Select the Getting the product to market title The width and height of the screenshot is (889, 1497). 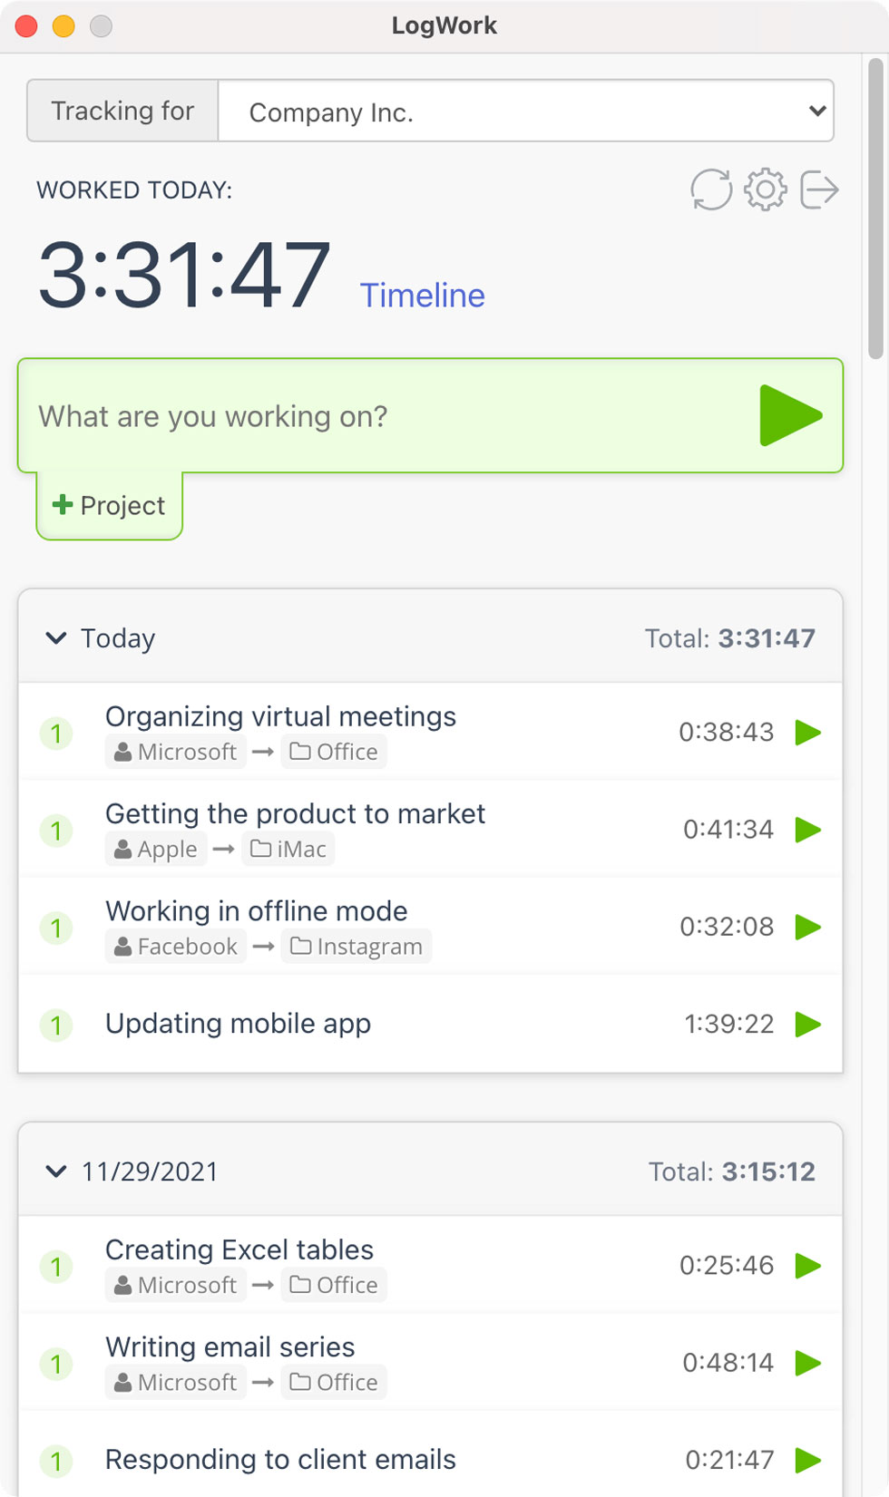296,813
